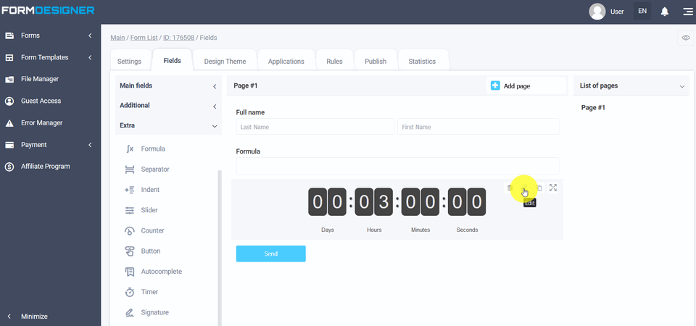Open the Rules tab

pos(334,62)
